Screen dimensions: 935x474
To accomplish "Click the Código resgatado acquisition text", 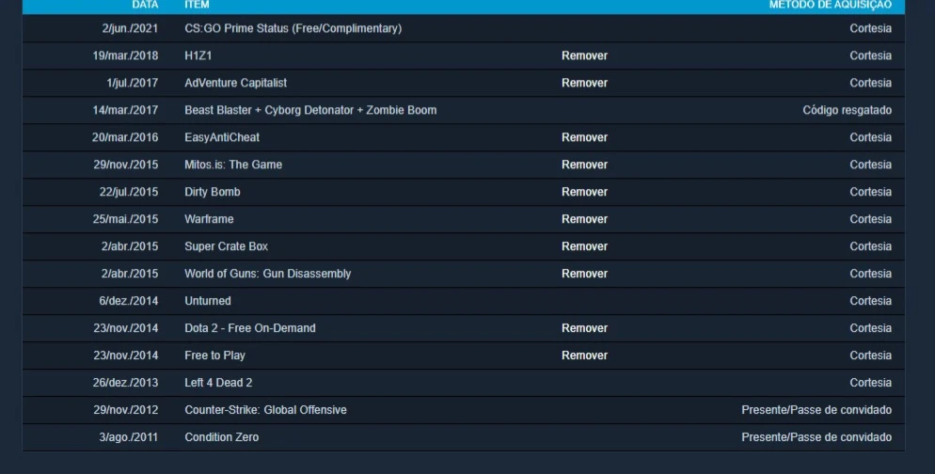I will (x=847, y=110).
